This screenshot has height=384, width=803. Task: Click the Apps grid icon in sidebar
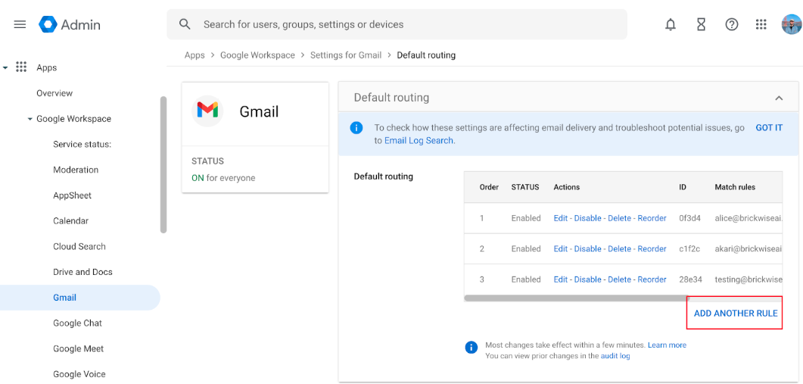click(x=21, y=67)
